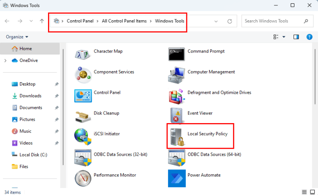Click the Refresh button in address bar

[x=230, y=21]
